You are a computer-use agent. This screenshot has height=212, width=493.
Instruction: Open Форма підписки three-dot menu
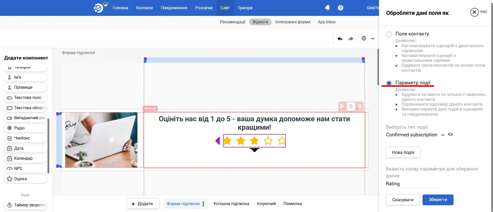click(x=203, y=204)
